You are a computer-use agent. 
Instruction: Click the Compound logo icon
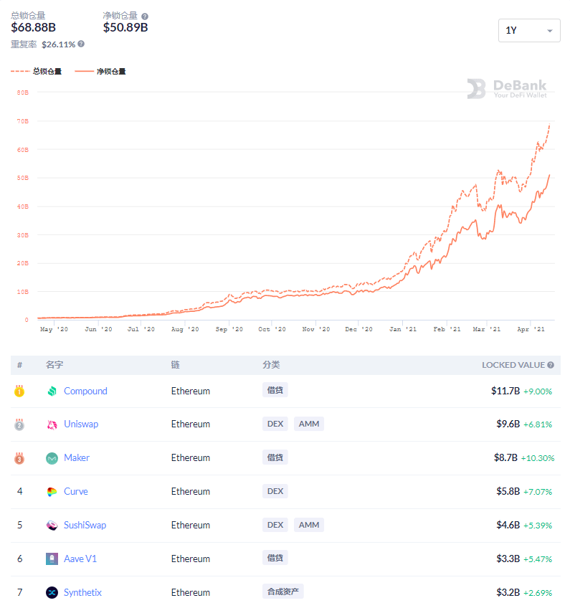[52, 391]
